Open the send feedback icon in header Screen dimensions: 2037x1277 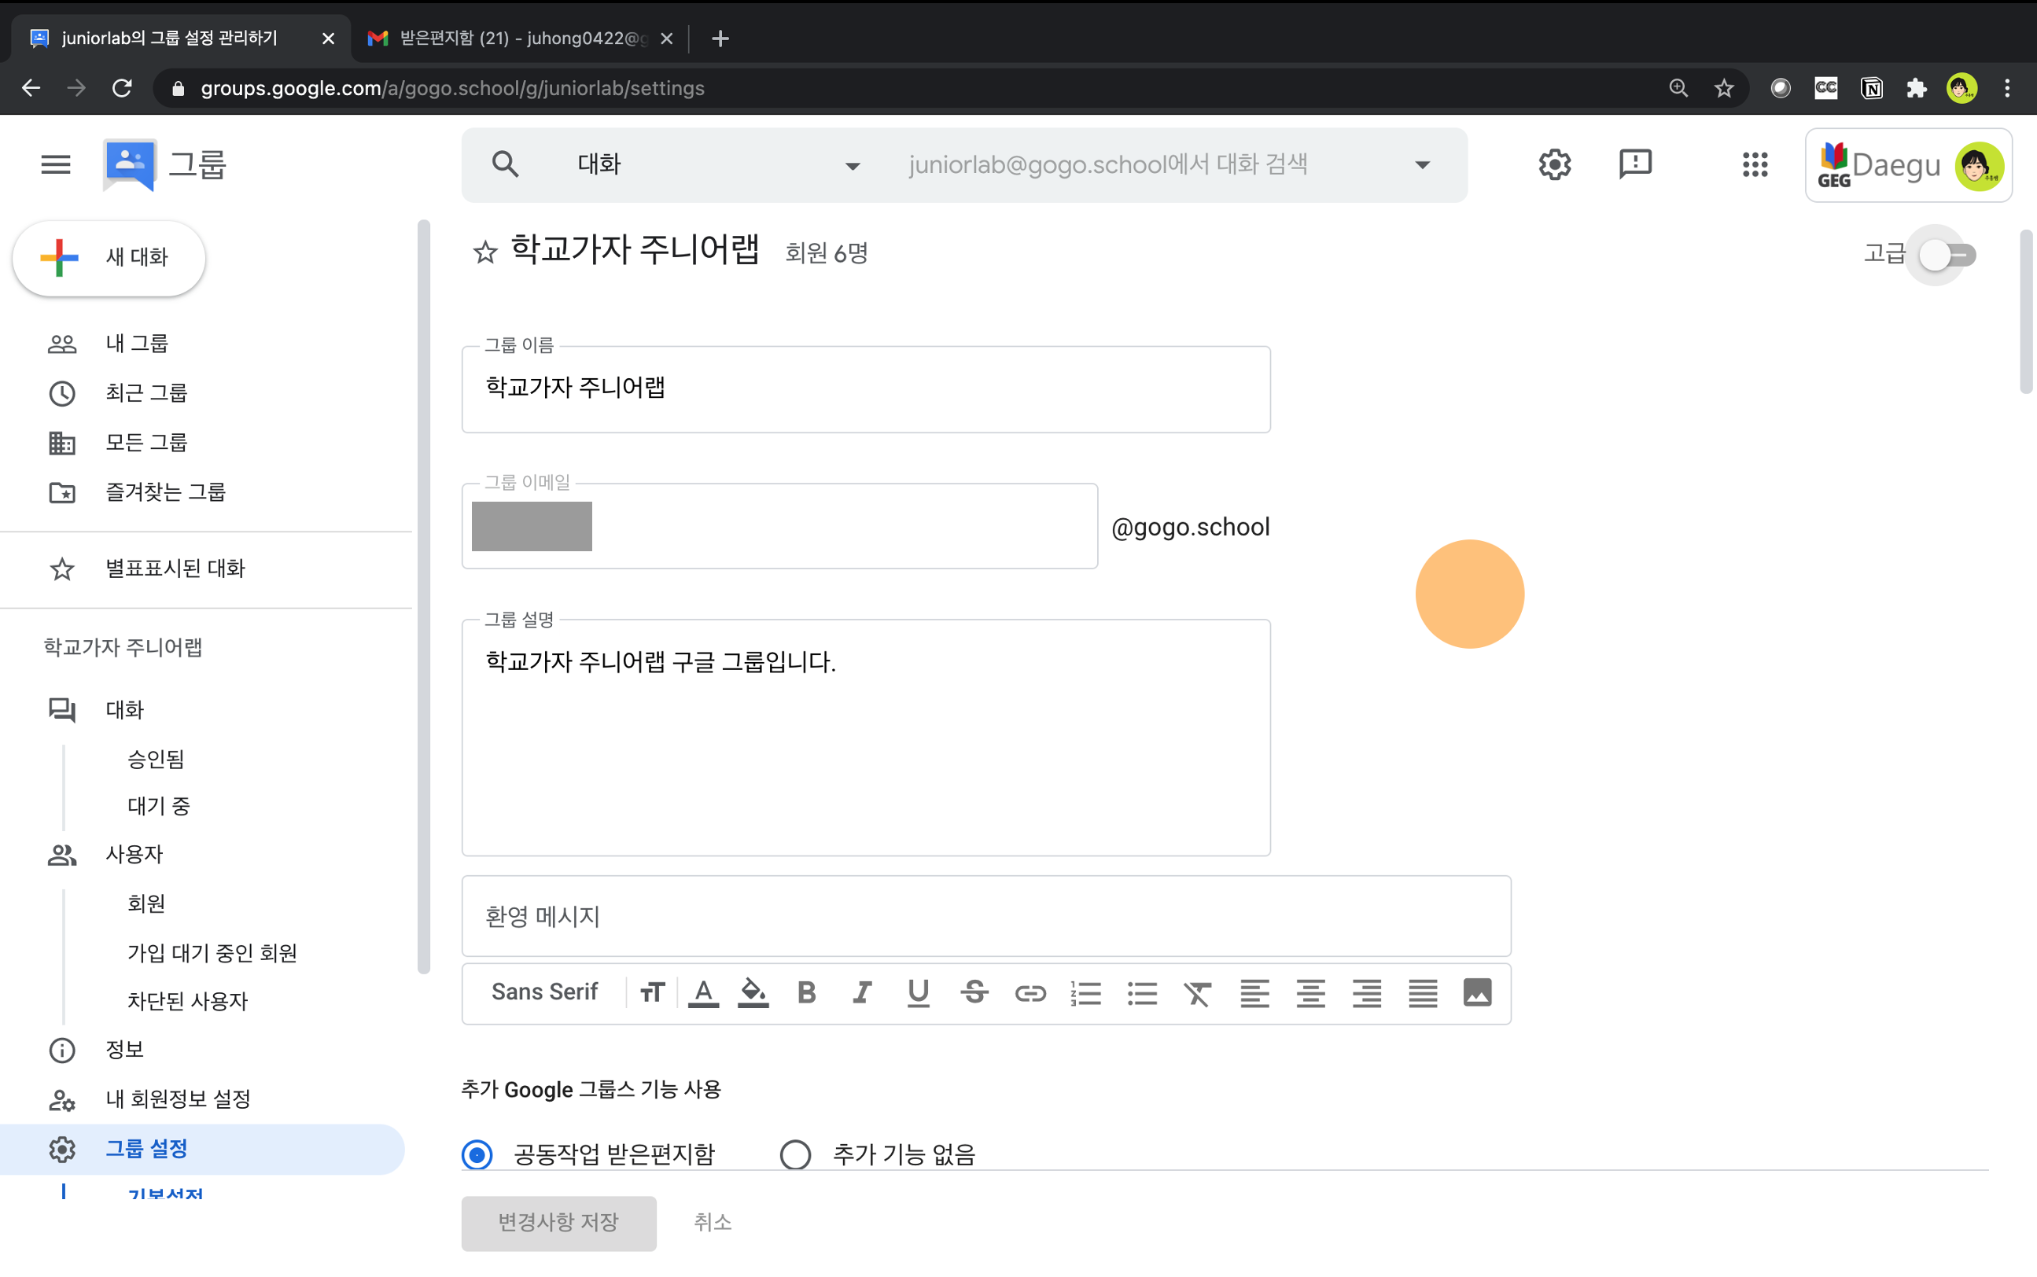coord(1635,164)
